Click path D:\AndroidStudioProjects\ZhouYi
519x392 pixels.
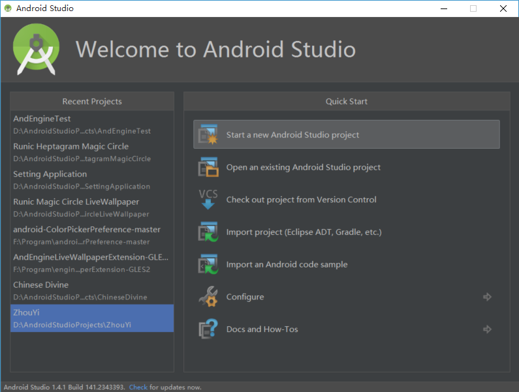(72, 325)
